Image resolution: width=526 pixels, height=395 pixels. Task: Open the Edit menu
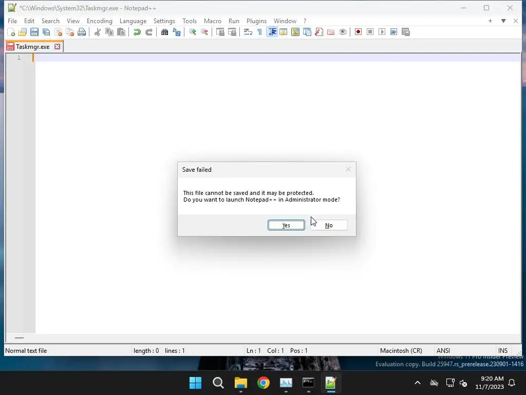(29, 21)
